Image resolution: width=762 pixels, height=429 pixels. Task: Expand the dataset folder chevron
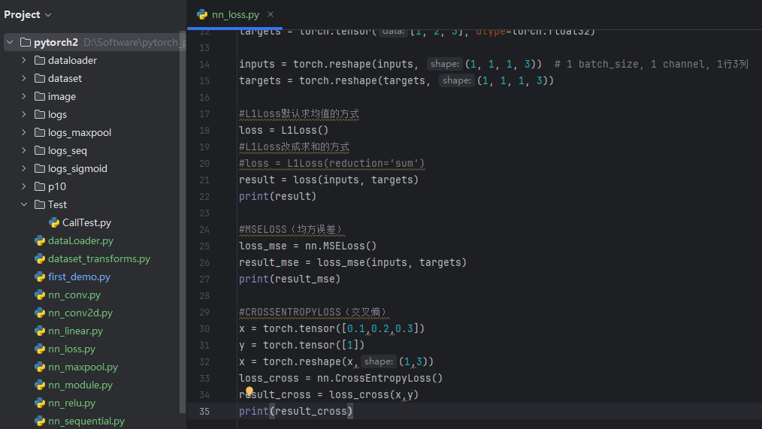(x=24, y=78)
